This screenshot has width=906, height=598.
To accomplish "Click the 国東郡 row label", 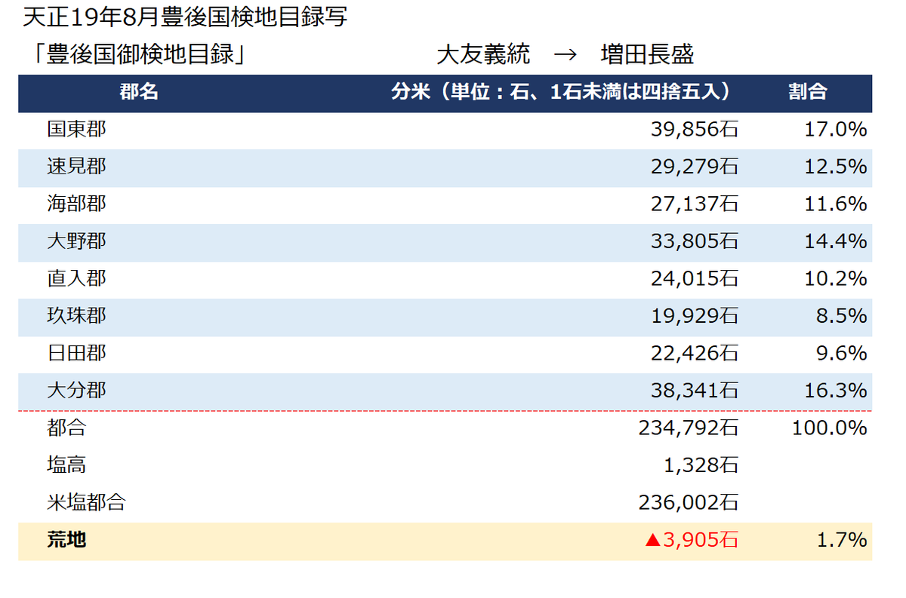I will [x=76, y=130].
